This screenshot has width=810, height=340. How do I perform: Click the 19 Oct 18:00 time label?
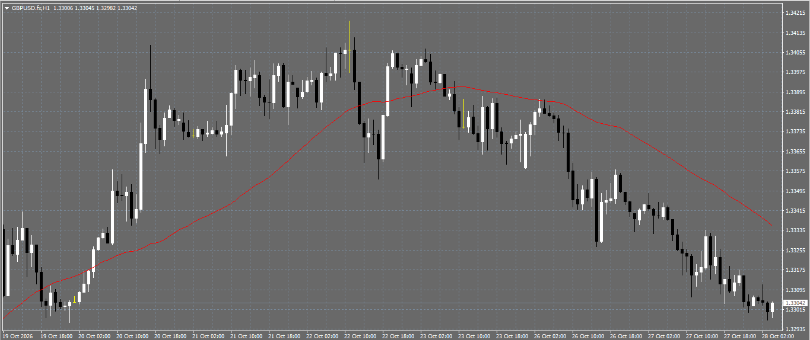(x=56, y=336)
